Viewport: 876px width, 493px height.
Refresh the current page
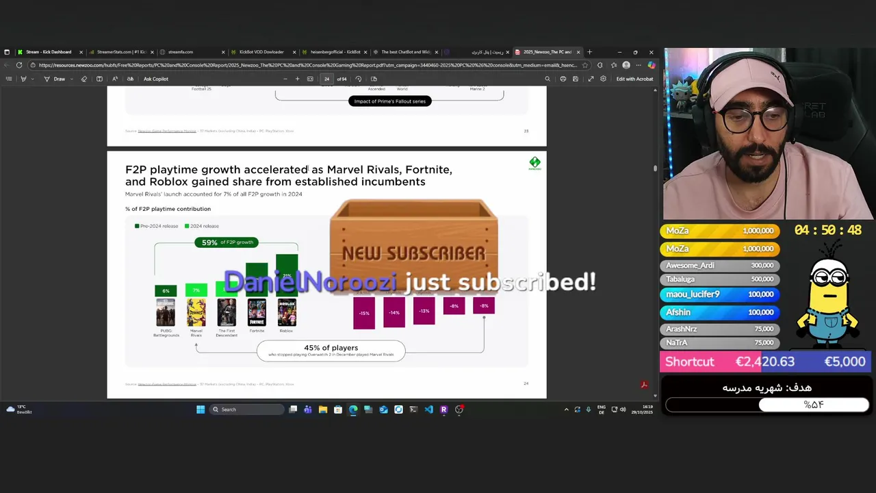pyautogui.click(x=19, y=65)
